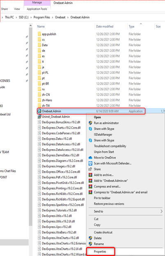Click the zh-TW folder icon
The height and width of the screenshot is (256, 165).
pos(39,106)
